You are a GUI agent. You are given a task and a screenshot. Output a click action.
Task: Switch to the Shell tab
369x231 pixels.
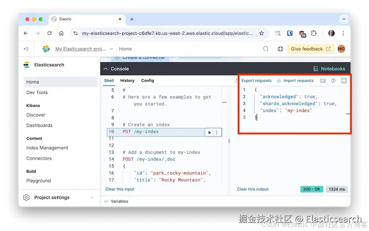pos(109,81)
